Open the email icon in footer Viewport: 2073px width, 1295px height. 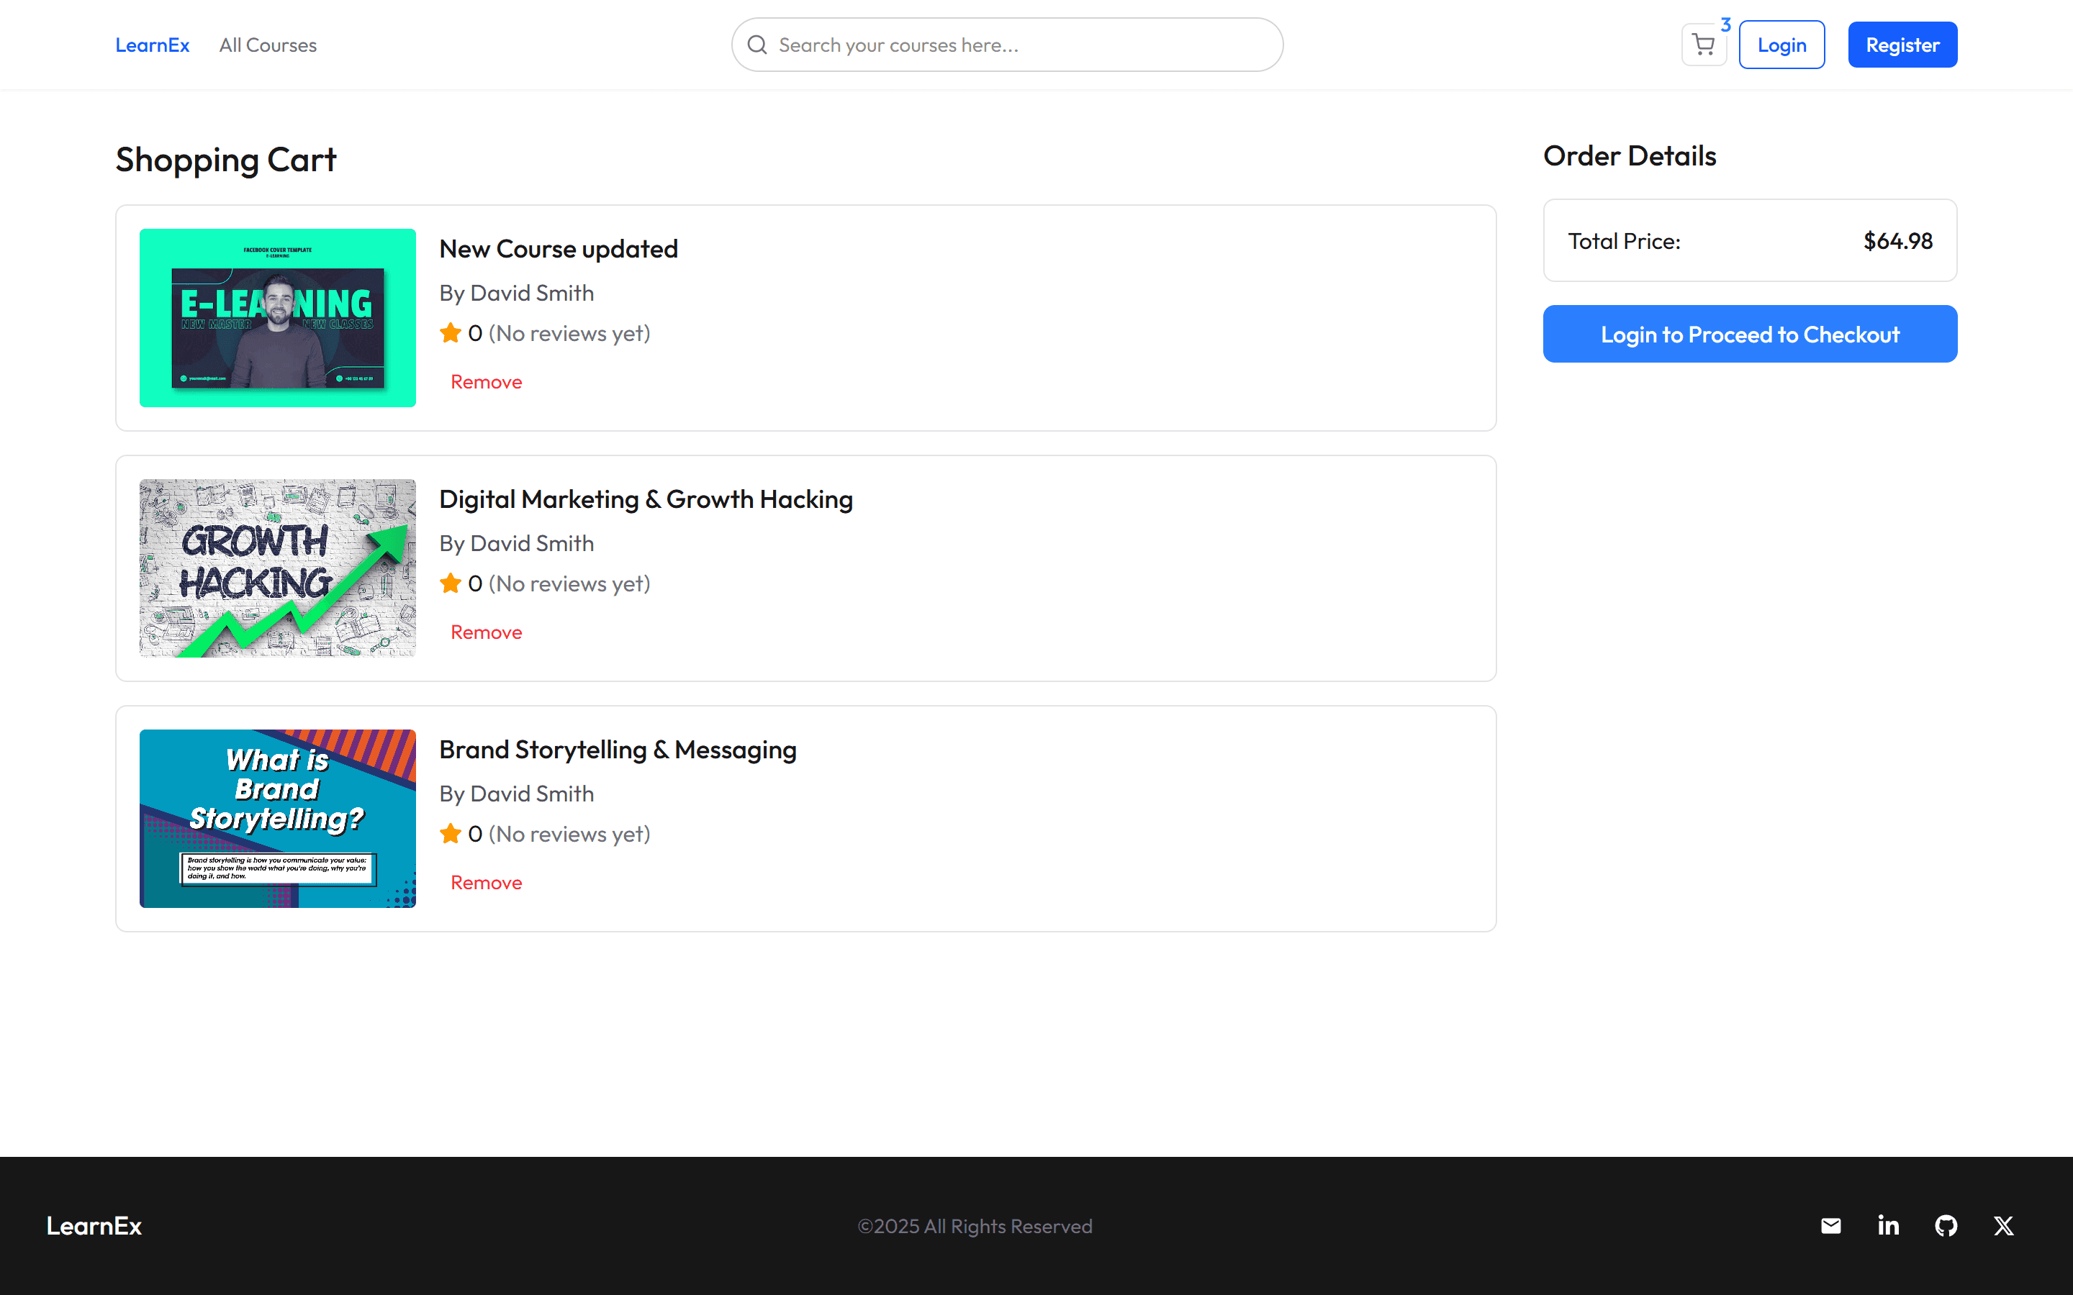pyautogui.click(x=1830, y=1226)
